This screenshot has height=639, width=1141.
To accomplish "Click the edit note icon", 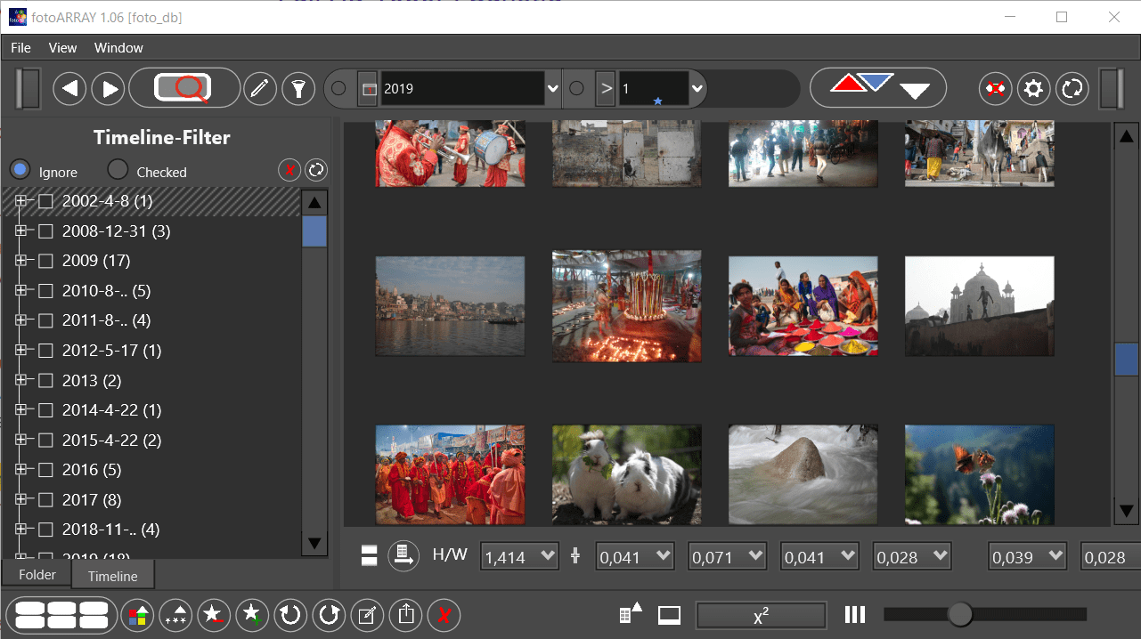I will [x=367, y=614].
